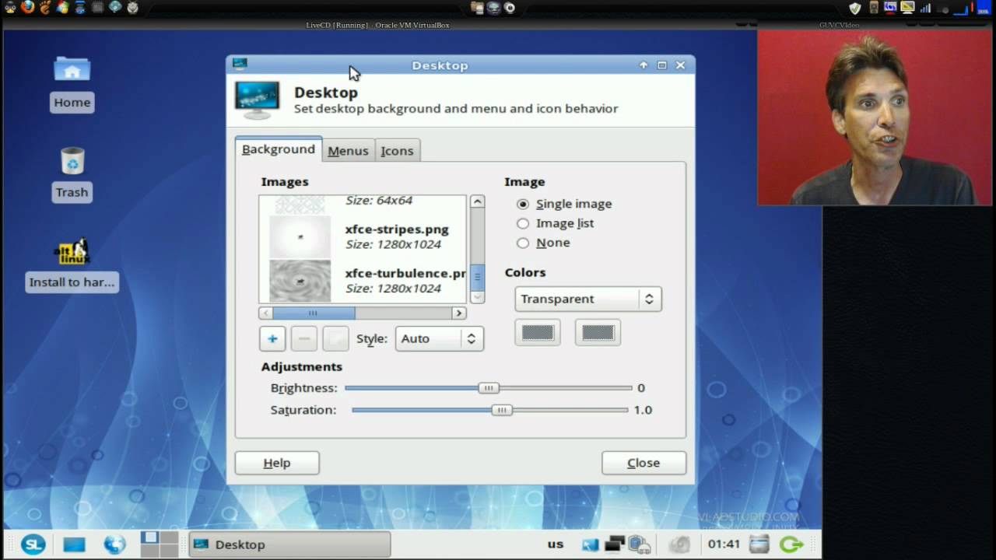Click the first color swatch button

pos(537,333)
